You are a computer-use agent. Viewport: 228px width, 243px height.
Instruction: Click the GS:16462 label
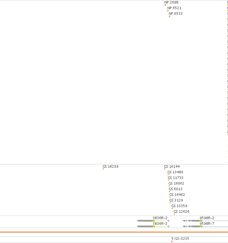(x=177, y=194)
